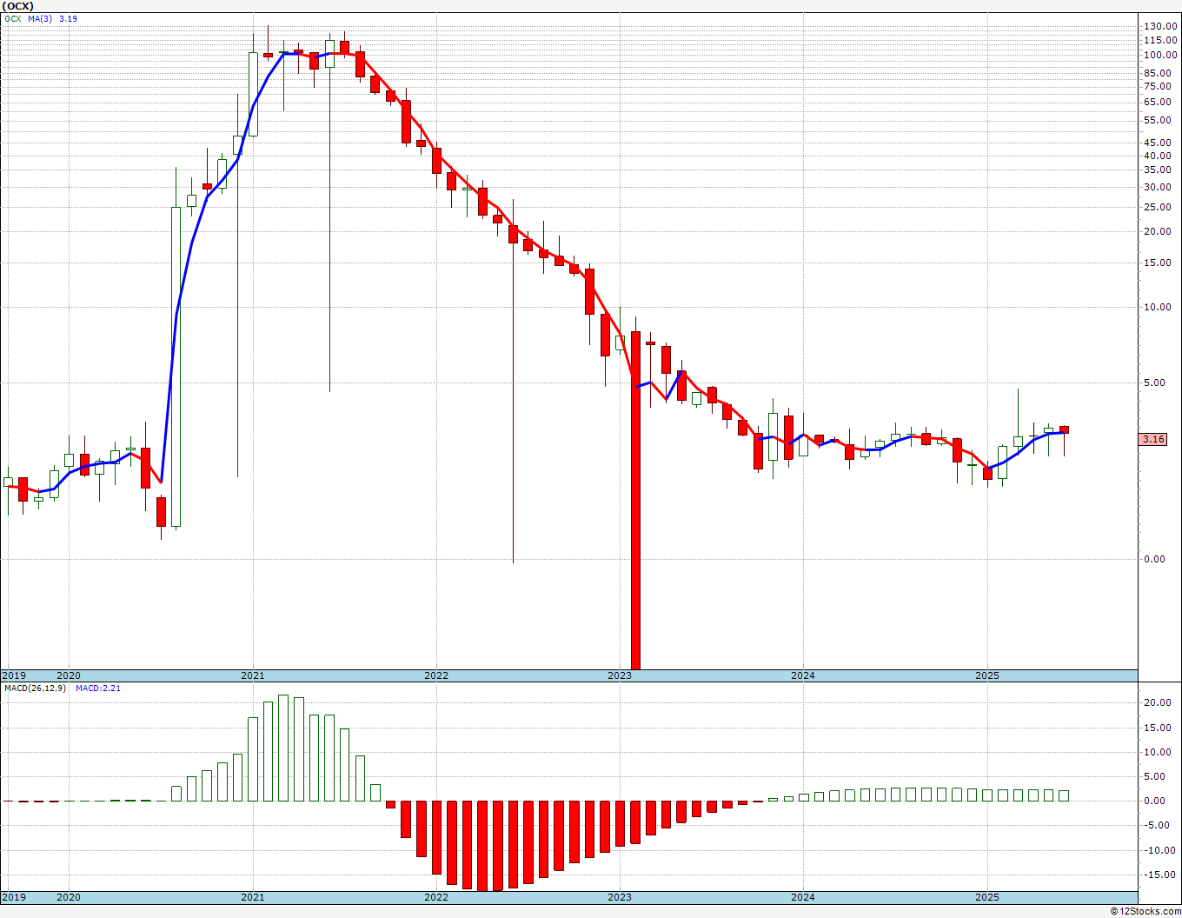This screenshot has height=918, width=1182.
Task: Select the MA(3) value 3.19
Action: tap(68, 18)
